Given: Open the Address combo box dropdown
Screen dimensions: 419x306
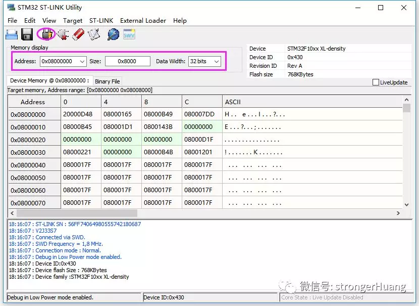Looking at the screenshot, I should pyautogui.click(x=82, y=61).
